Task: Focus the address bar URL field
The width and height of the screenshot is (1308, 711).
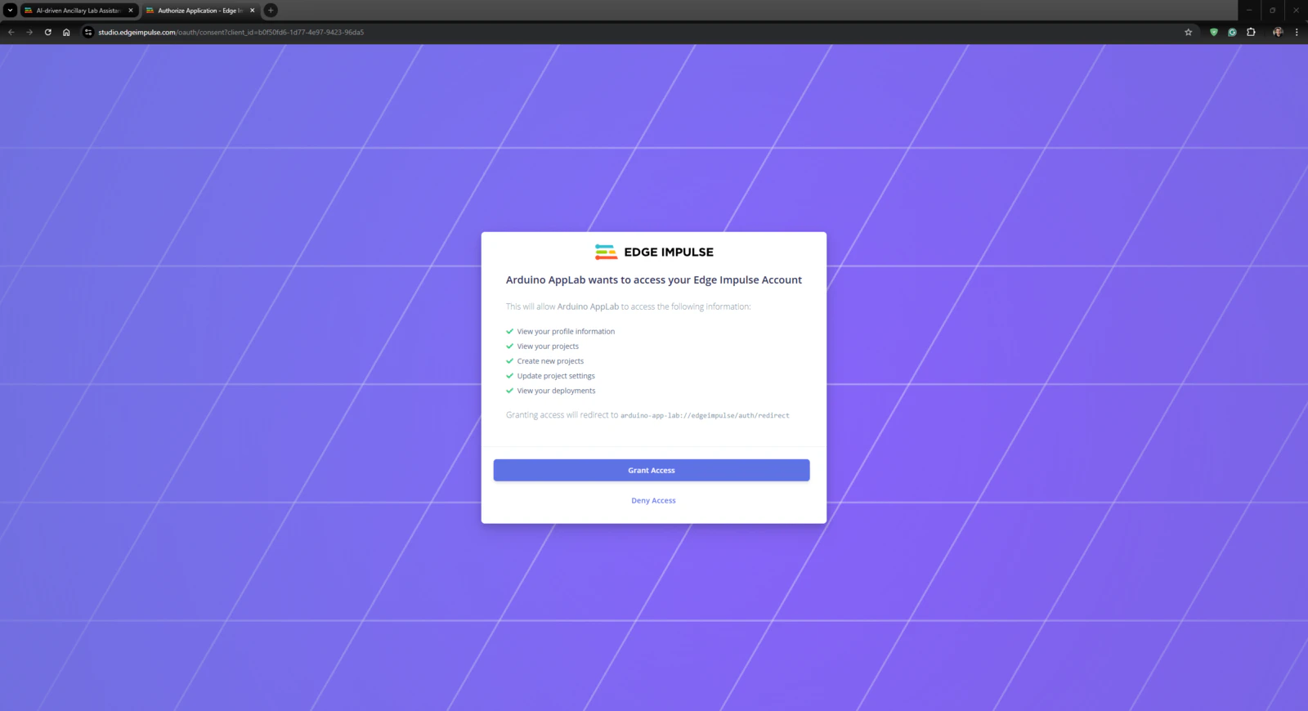Action: pos(638,33)
